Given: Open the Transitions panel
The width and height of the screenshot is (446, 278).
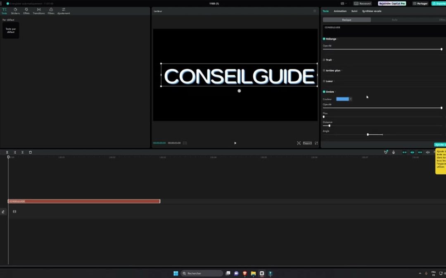Looking at the screenshot, I should tap(39, 11).
